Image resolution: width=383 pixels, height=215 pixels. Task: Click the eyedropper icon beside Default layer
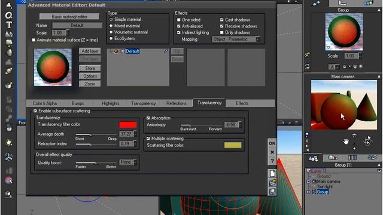[x=166, y=51]
